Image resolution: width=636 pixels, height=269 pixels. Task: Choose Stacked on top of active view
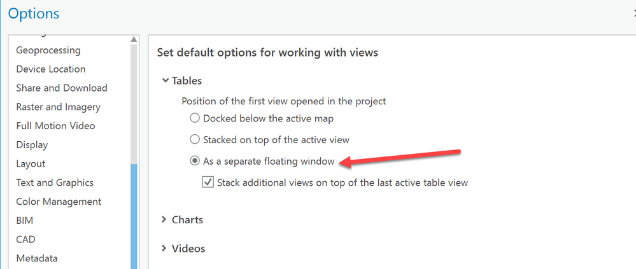(x=195, y=139)
